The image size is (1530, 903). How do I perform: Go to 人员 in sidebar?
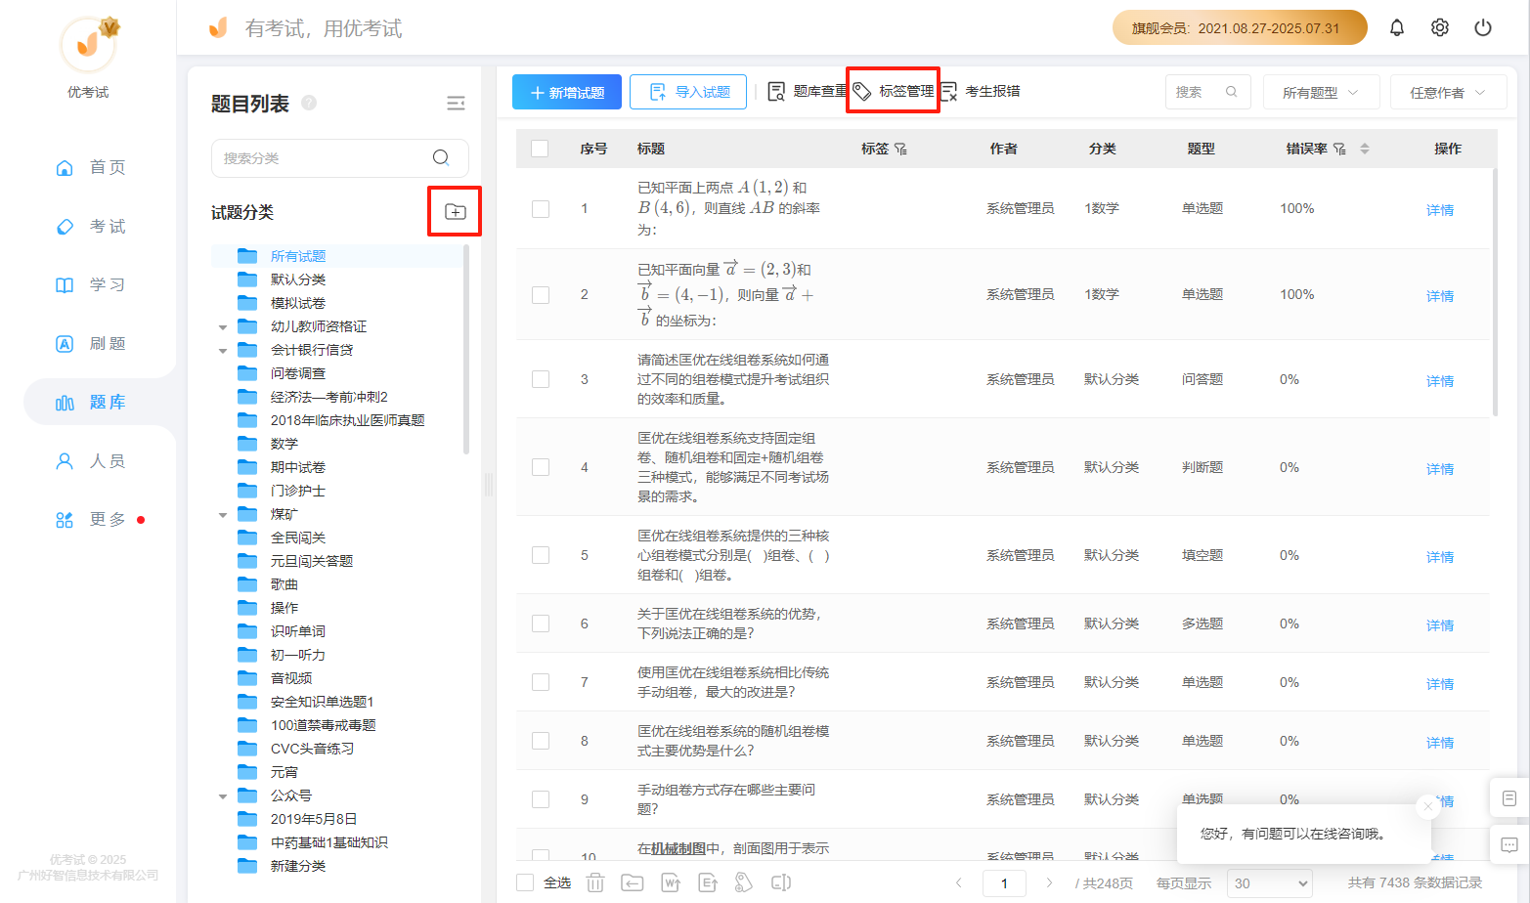(91, 460)
